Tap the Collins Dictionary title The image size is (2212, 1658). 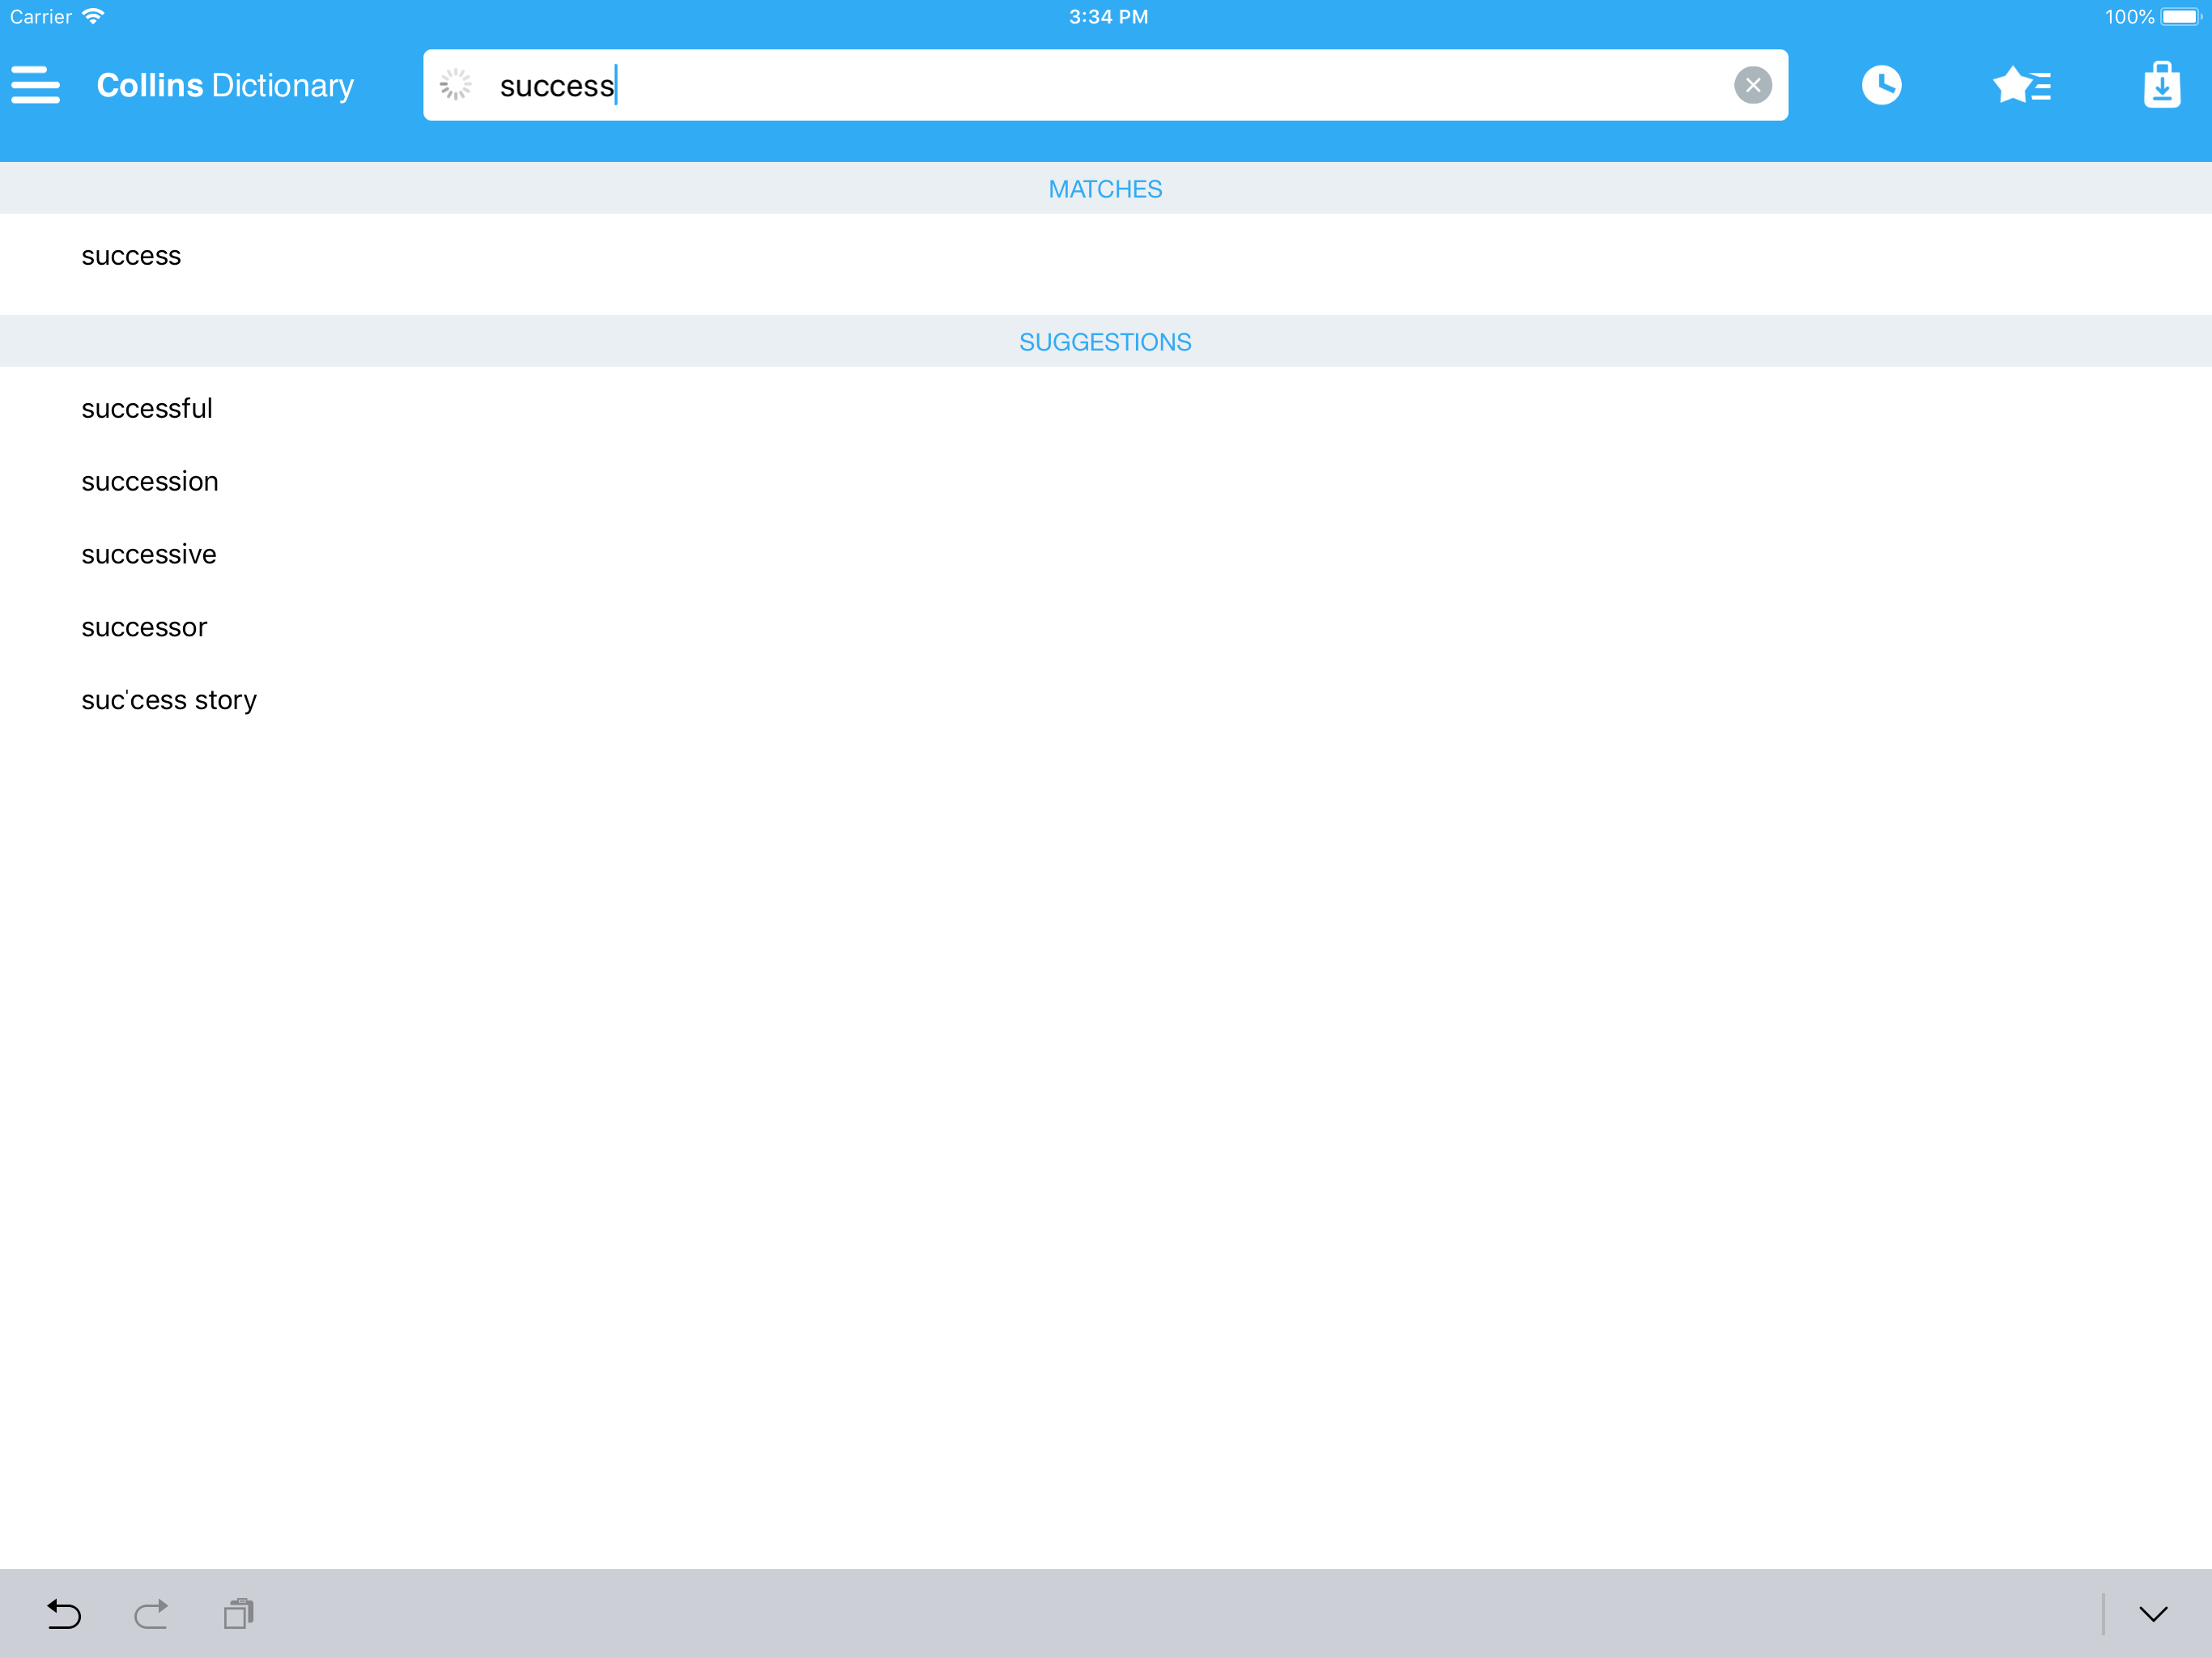click(225, 85)
